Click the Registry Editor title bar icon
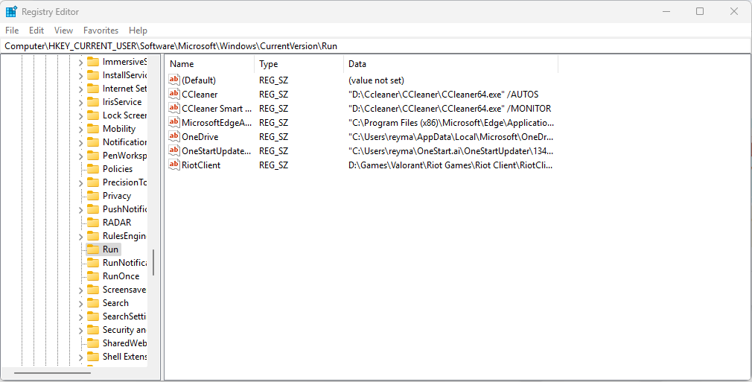Viewport: 752px width, 382px height. coord(11,11)
